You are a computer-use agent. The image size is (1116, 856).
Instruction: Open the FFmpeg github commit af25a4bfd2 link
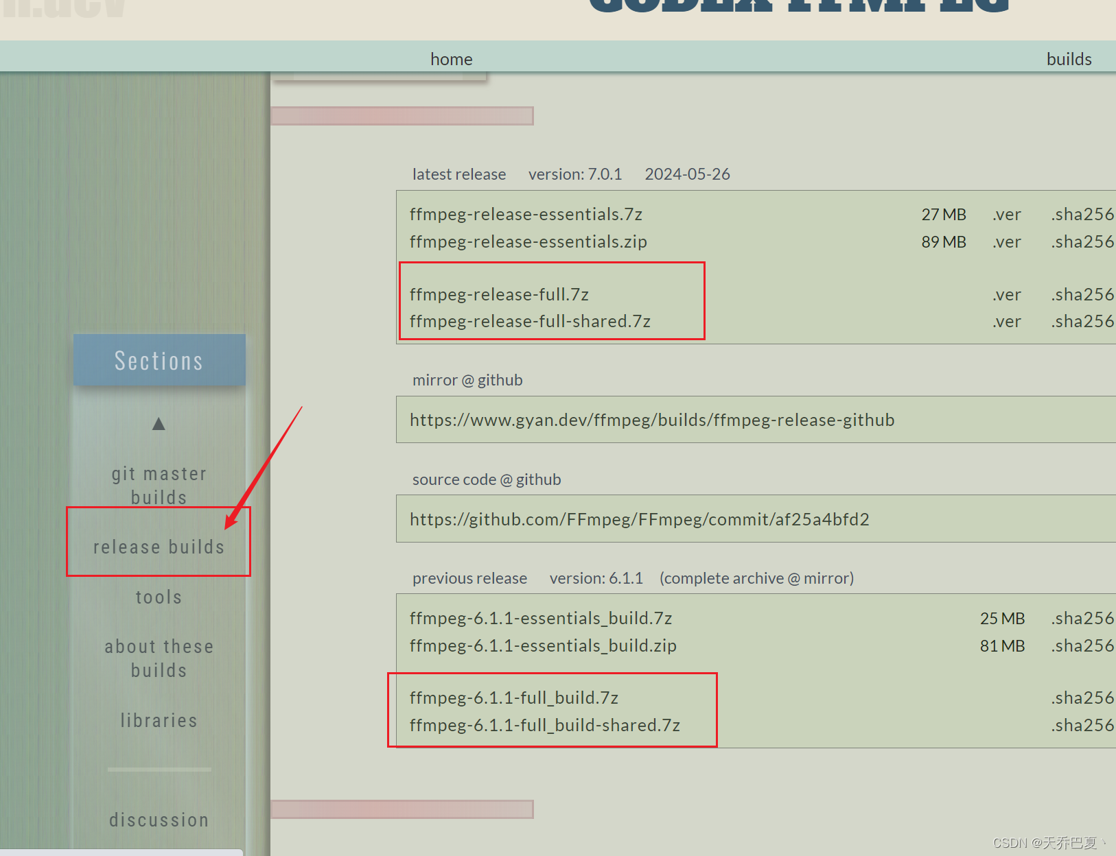(640, 520)
